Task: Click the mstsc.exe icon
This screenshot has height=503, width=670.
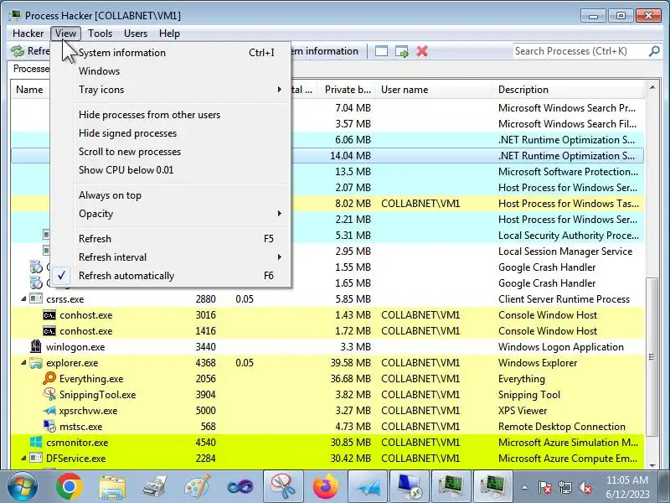Action: click(x=49, y=427)
